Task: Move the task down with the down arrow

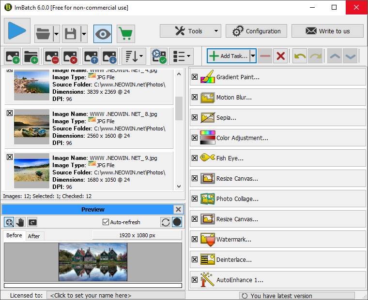Action: click(350, 56)
